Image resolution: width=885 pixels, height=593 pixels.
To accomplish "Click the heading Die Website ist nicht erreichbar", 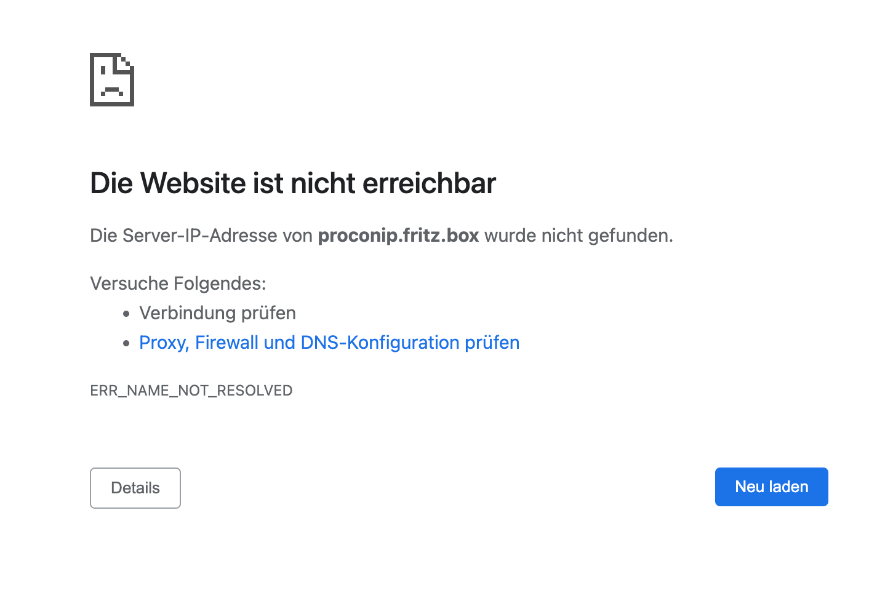I will [293, 183].
